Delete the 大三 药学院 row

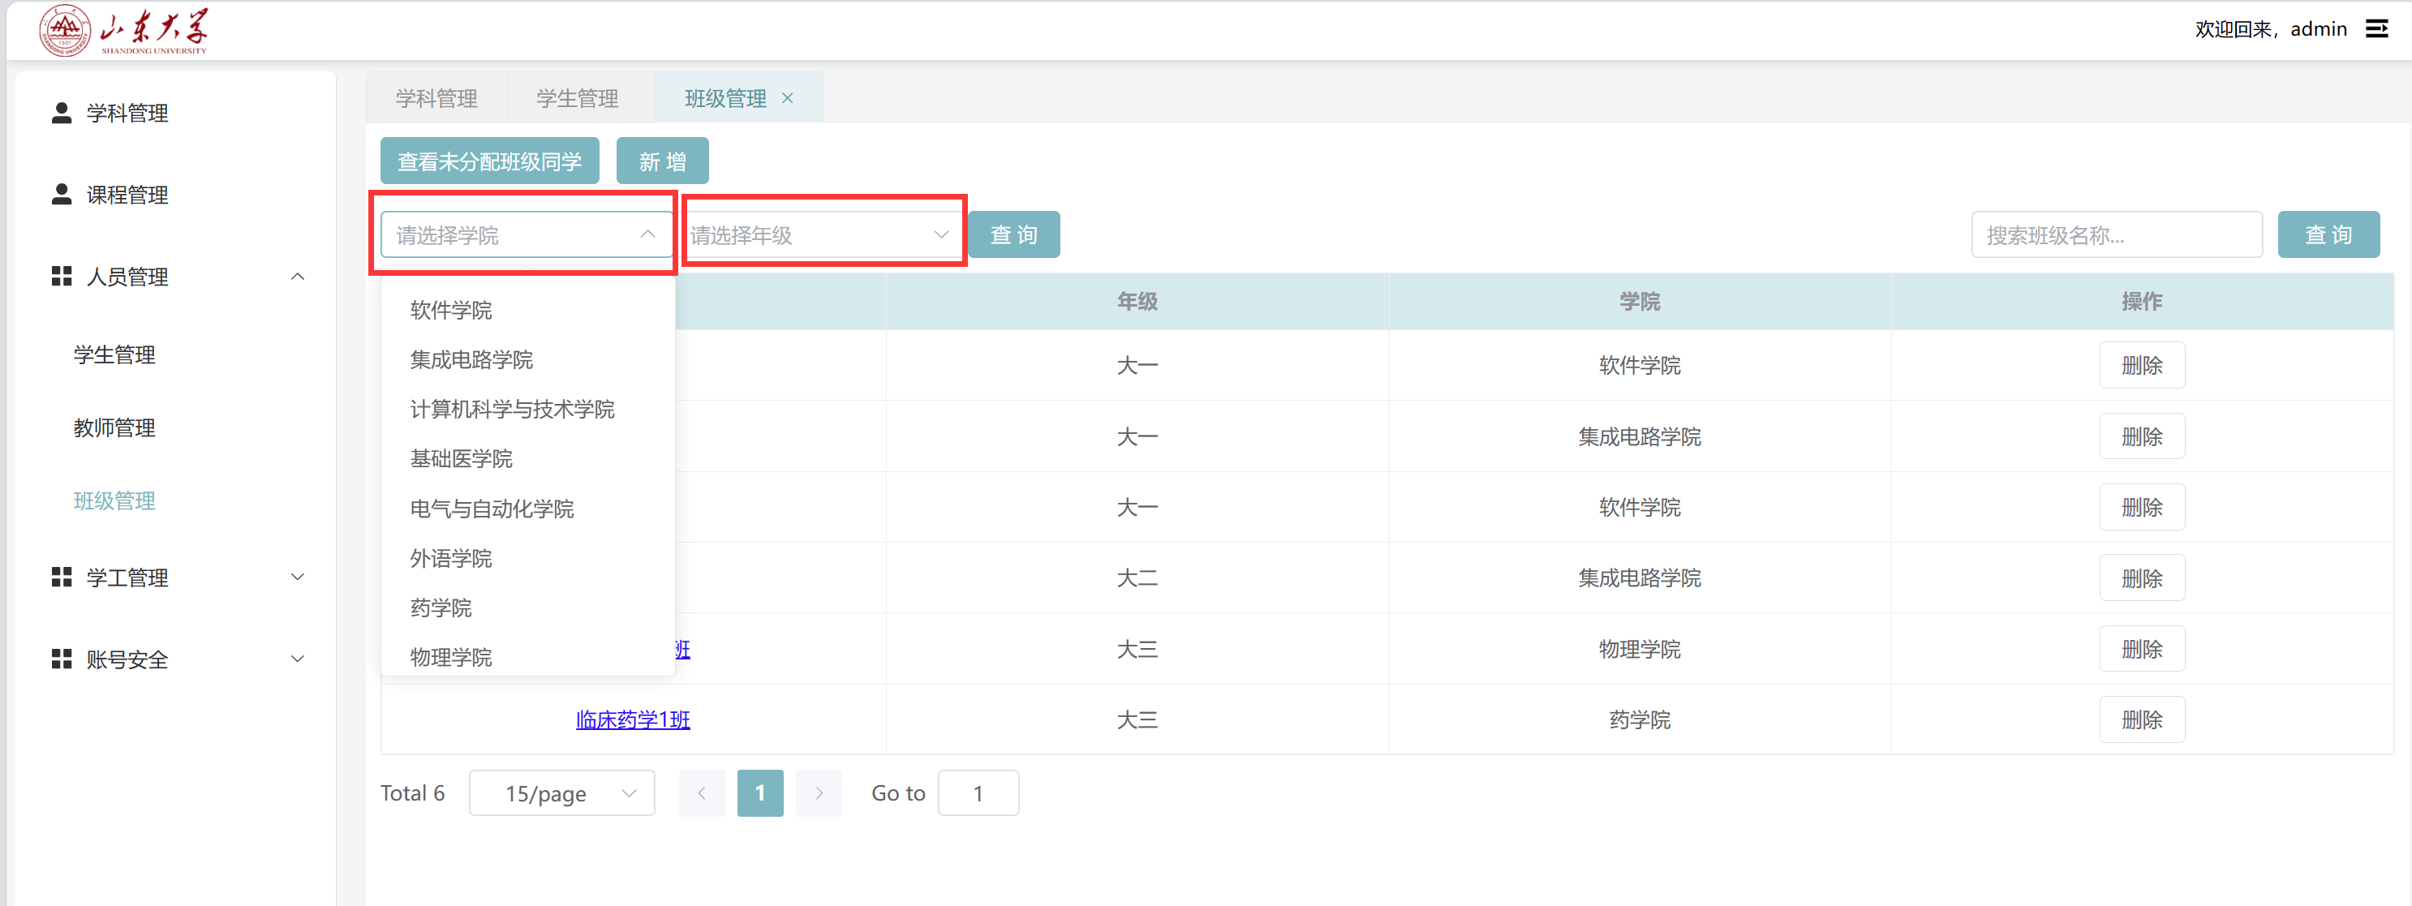tap(2143, 719)
